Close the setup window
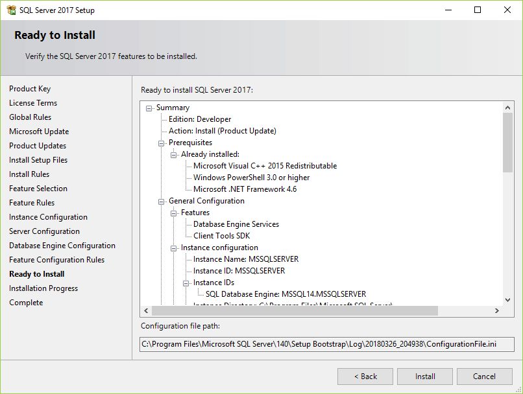Image resolution: width=523 pixels, height=394 pixels. click(x=507, y=10)
